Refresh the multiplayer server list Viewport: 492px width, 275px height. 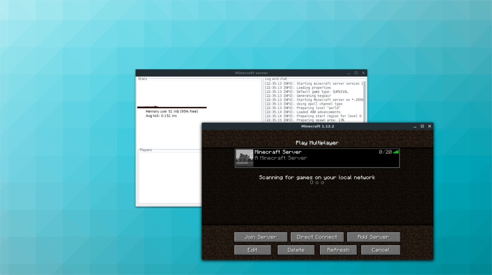[339, 250]
